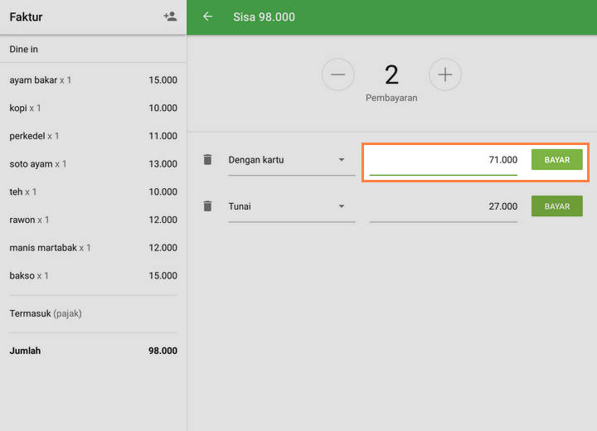Select the kopi line item

click(93, 109)
